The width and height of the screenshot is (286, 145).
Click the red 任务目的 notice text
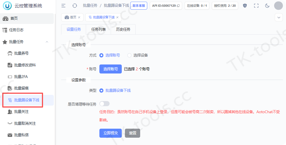[x=189, y=116]
